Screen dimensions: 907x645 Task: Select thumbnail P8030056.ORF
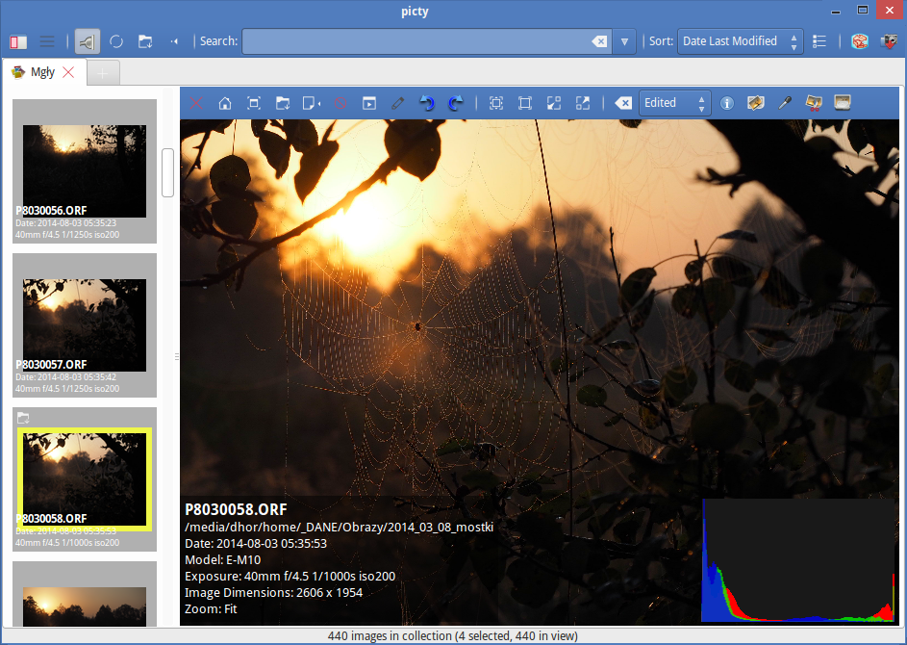point(85,171)
